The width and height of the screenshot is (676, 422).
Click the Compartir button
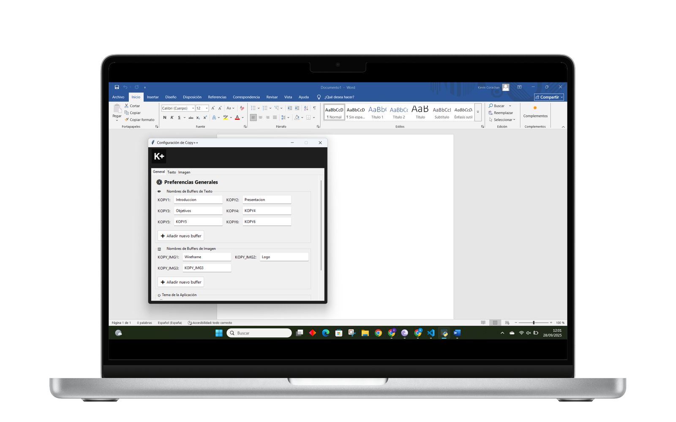(549, 97)
